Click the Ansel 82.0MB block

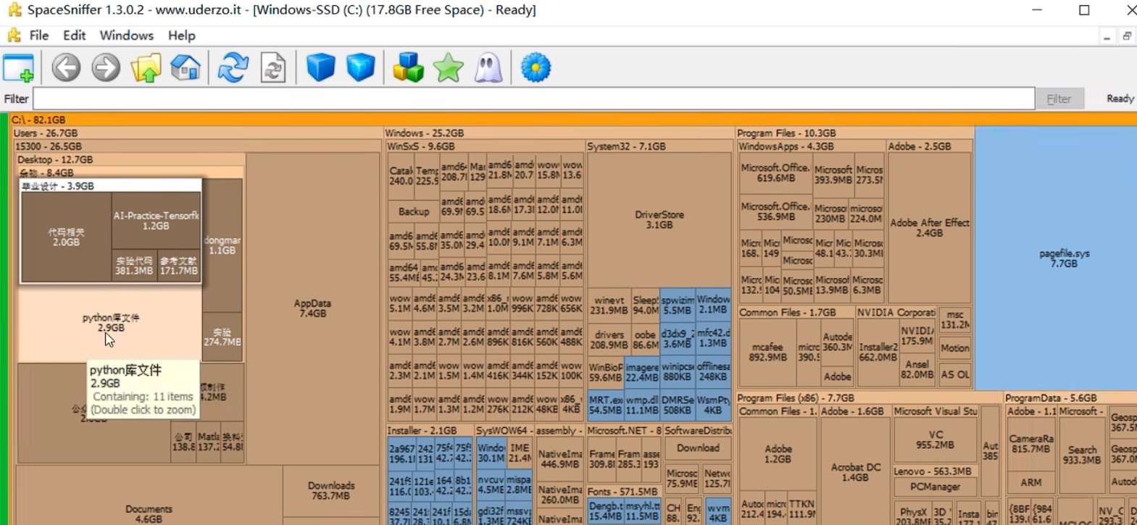click(917, 369)
